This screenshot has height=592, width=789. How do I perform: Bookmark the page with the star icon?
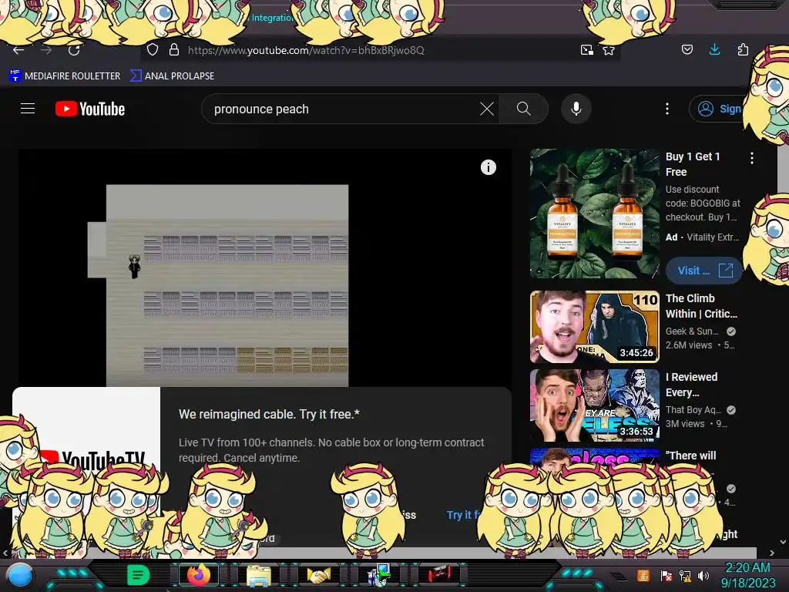coord(609,50)
